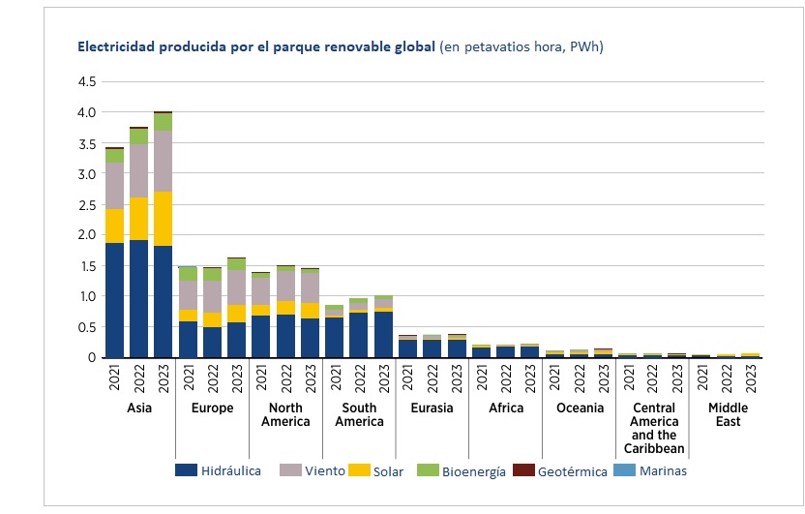The width and height of the screenshot is (805, 514).
Task: Select the Eurasia region label
Action: pyautogui.click(x=432, y=408)
